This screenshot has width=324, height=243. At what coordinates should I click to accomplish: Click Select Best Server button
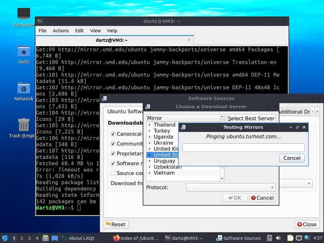tap(251, 118)
